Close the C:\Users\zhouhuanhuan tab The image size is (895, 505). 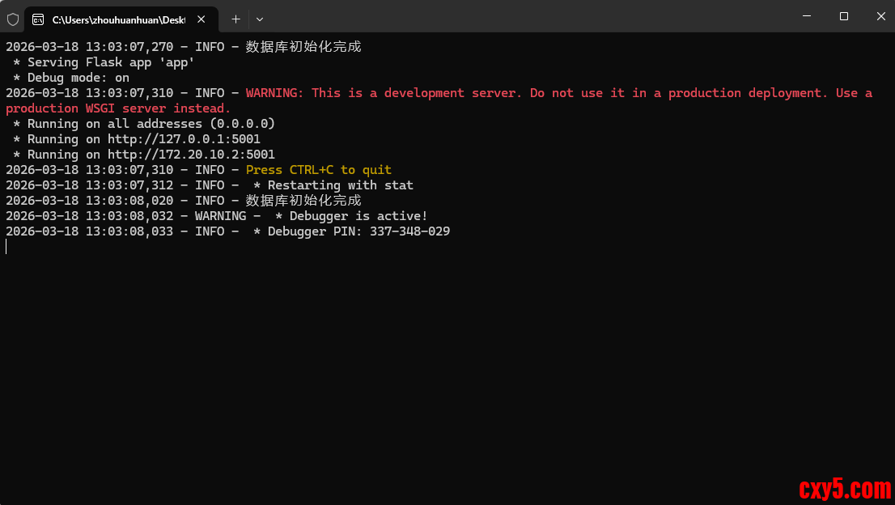pos(201,19)
